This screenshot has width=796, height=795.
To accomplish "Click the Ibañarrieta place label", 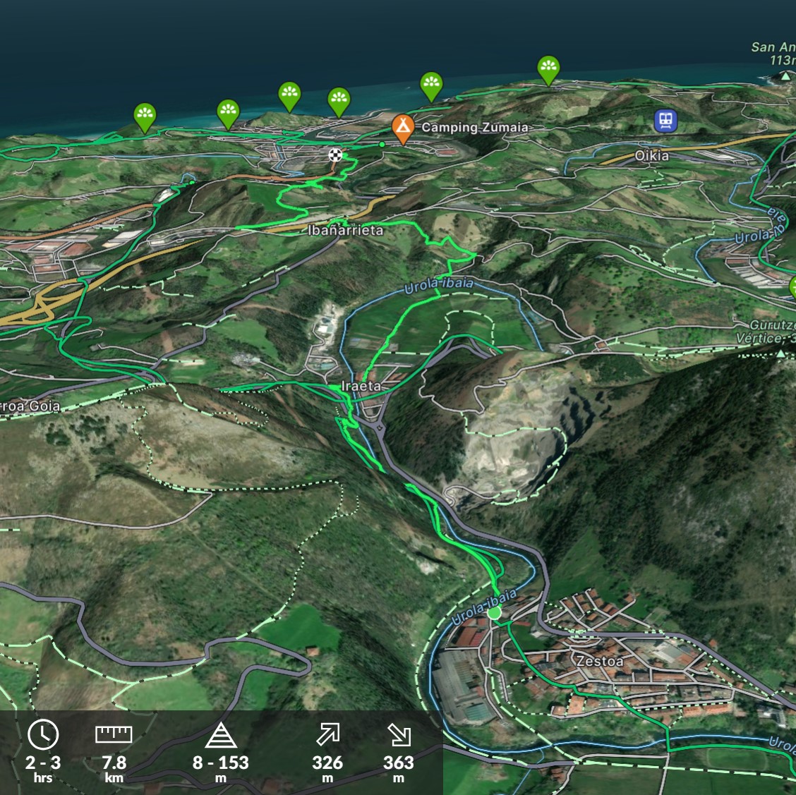I will point(346,230).
